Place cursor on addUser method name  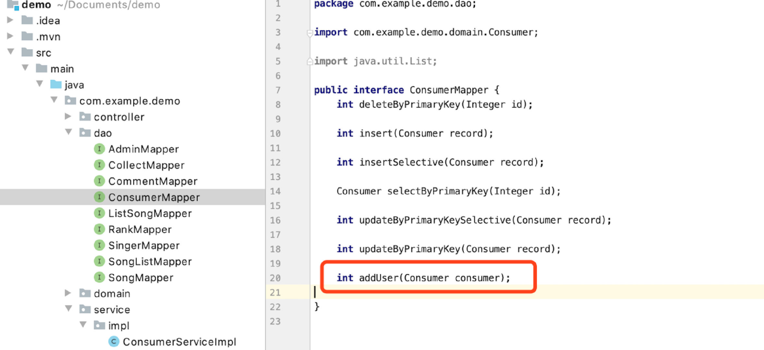(x=378, y=277)
